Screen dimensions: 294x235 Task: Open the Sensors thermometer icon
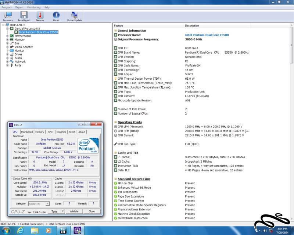coord(40,17)
